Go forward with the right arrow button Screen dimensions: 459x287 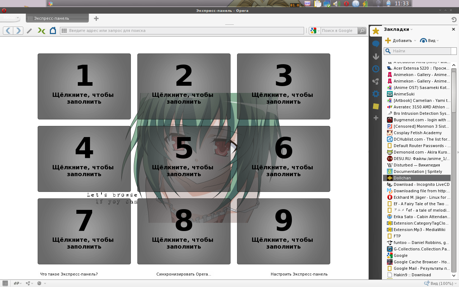(18, 30)
